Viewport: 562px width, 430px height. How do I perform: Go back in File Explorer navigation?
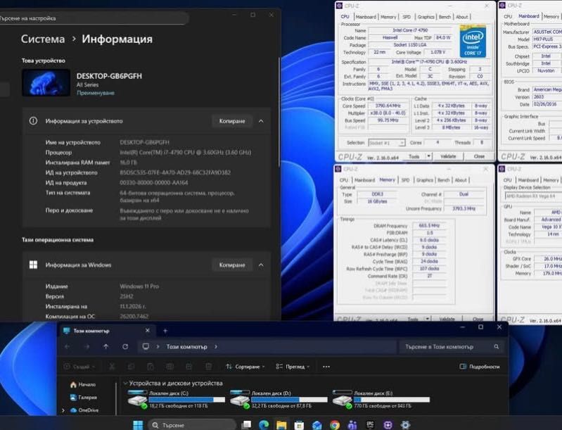point(67,347)
